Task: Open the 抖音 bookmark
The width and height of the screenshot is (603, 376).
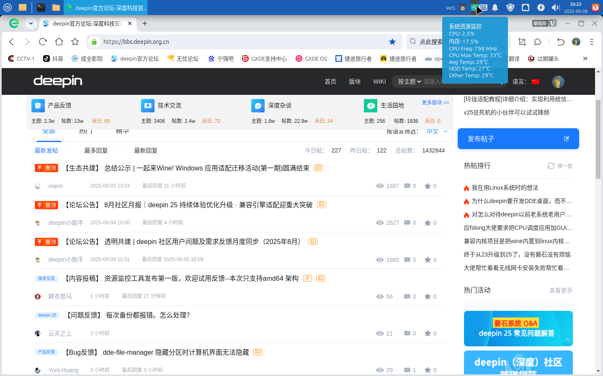Action: [53, 58]
